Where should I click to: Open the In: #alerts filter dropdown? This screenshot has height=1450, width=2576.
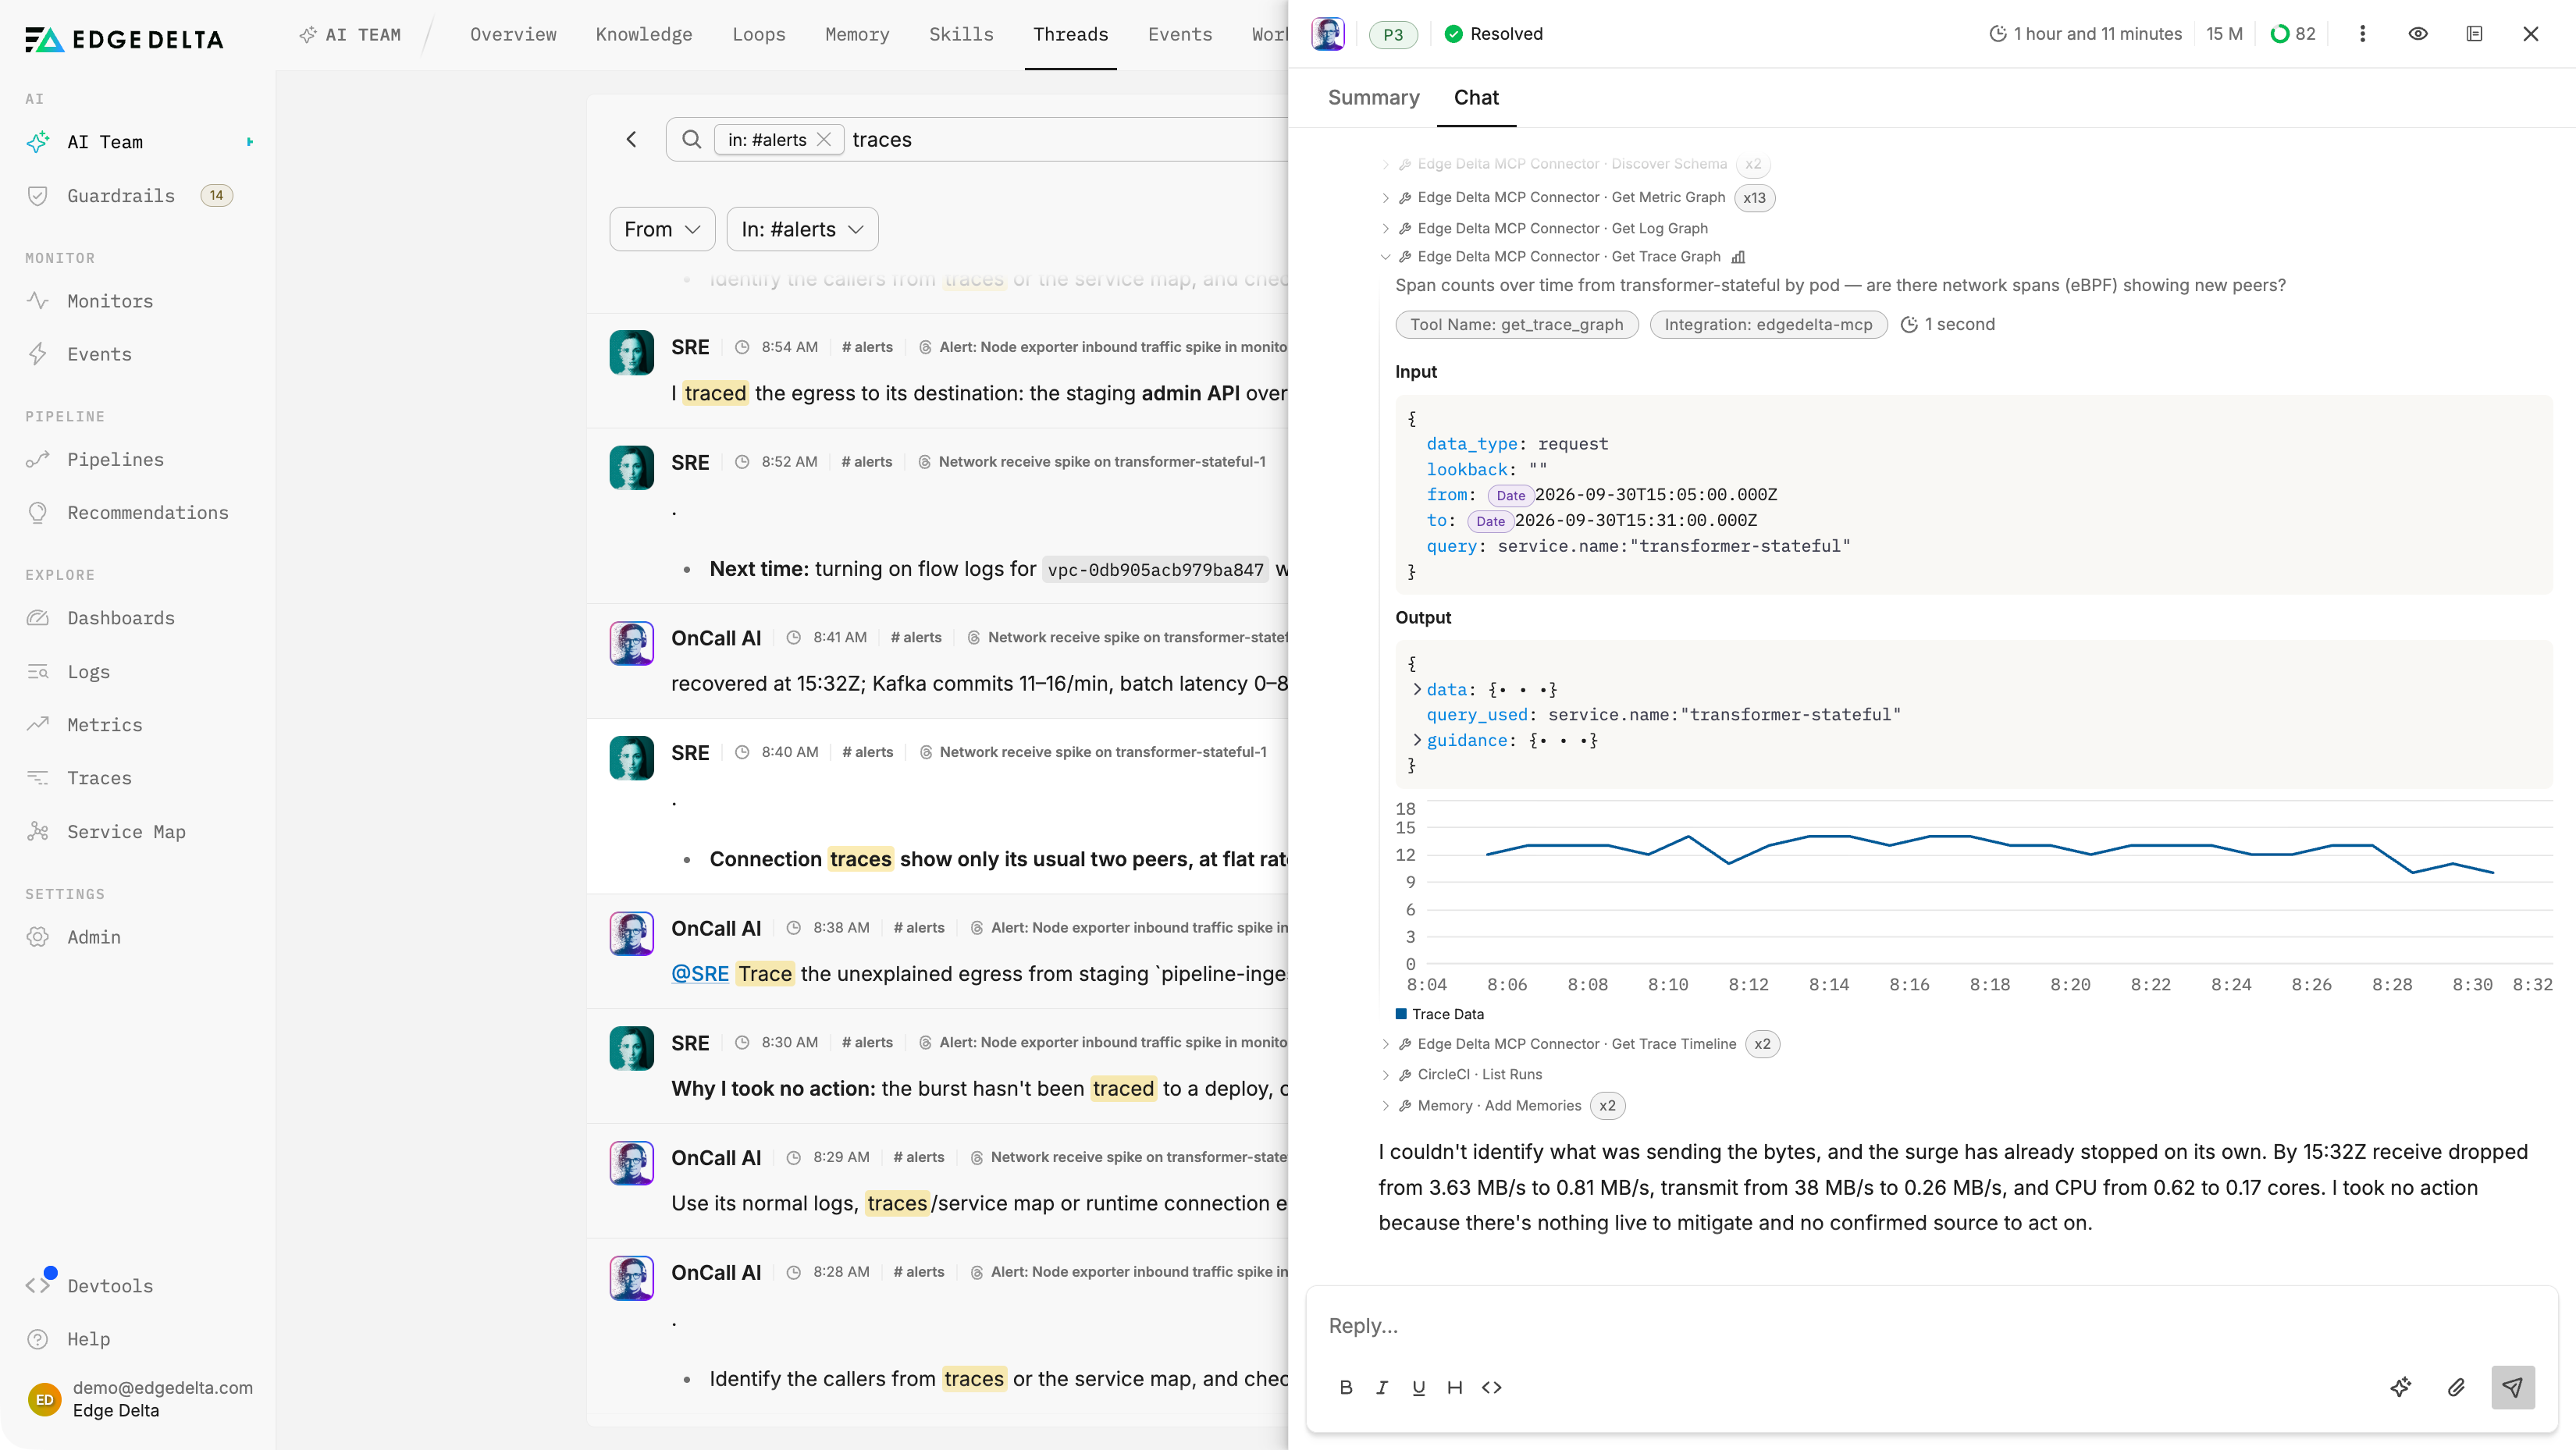click(802, 229)
